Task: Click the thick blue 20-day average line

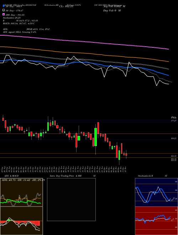Action: point(84,63)
